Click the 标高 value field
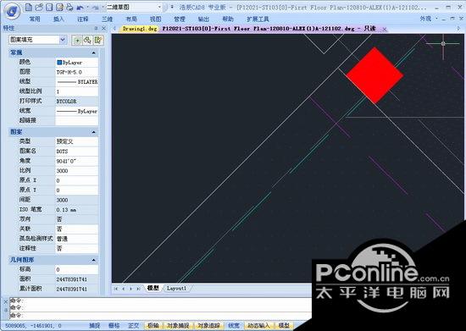466x331 pixels. pyautogui.click(x=76, y=269)
